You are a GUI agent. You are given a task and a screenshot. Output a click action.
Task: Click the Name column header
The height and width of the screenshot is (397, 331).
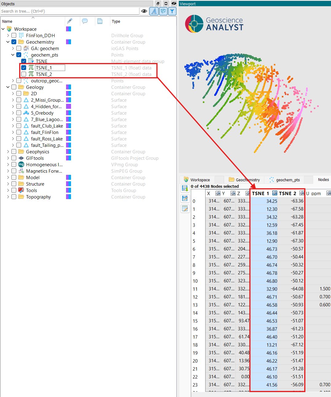point(33,21)
